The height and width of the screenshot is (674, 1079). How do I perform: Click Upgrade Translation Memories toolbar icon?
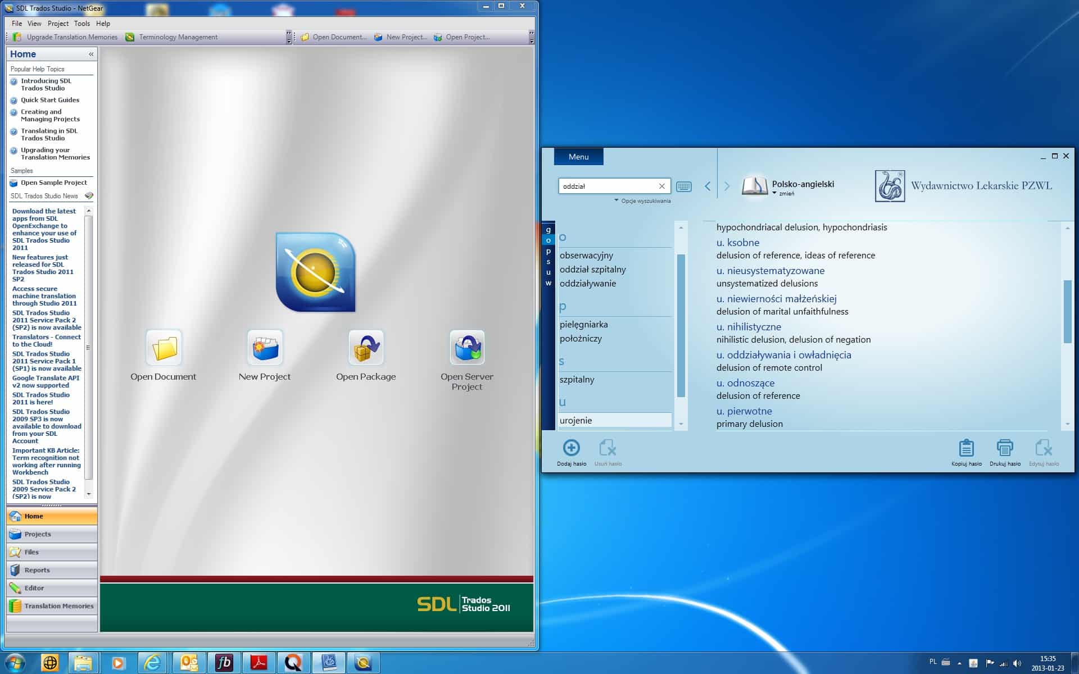click(17, 37)
